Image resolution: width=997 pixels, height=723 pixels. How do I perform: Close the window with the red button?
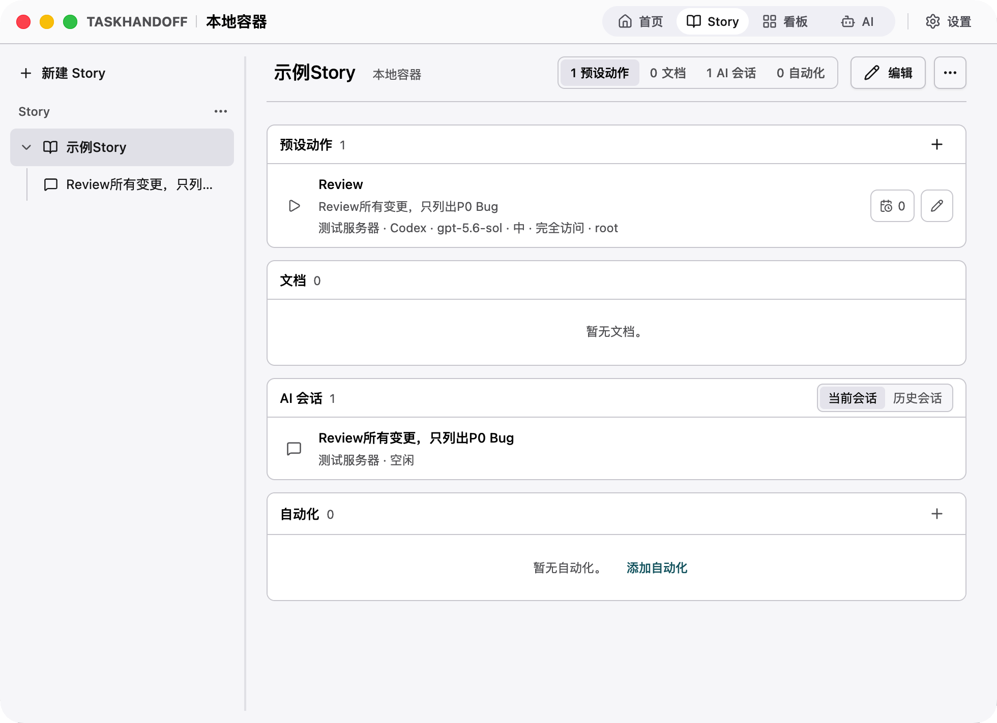[x=23, y=22]
